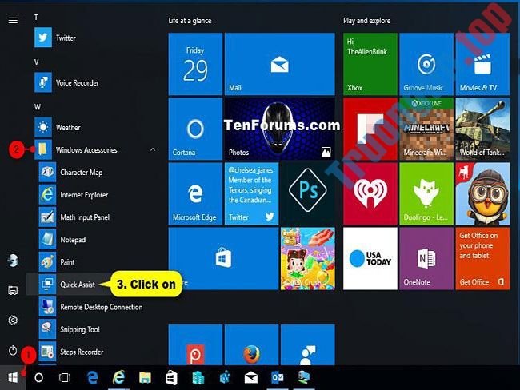Open the Power options button

[13, 350]
